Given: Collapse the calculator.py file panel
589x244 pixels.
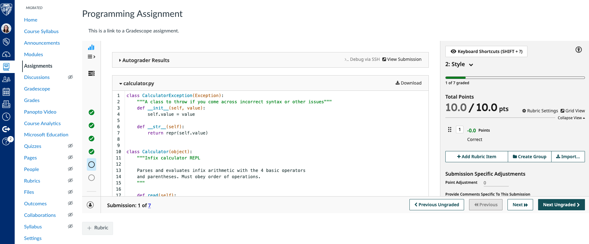Looking at the screenshot, I should coord(136,83).
